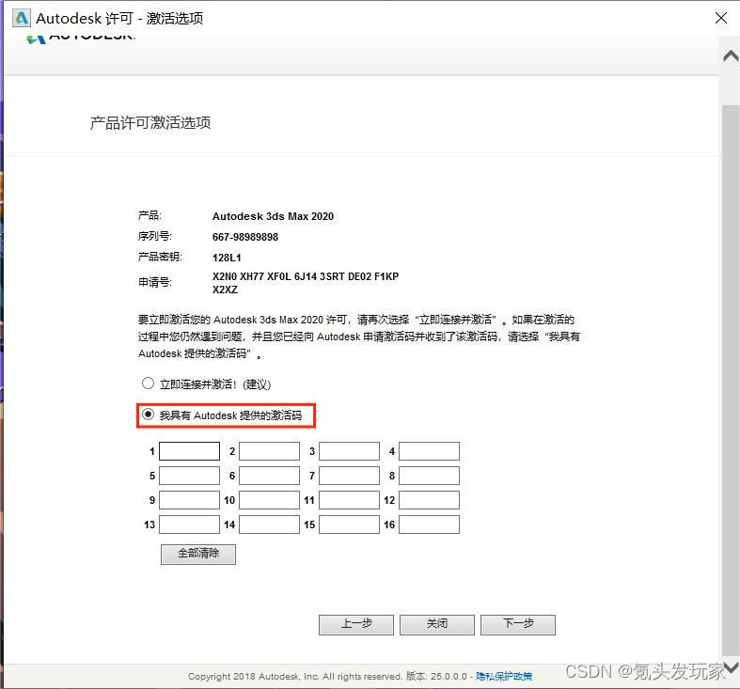The image size is (740, 689).
Task: Click activation code field 1
Action: pos(189,451)
